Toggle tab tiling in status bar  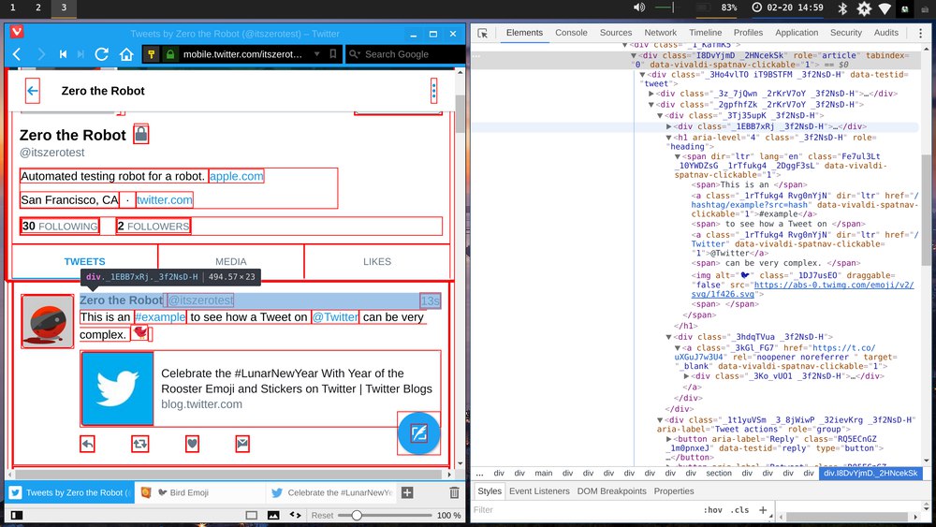point(251,515)
